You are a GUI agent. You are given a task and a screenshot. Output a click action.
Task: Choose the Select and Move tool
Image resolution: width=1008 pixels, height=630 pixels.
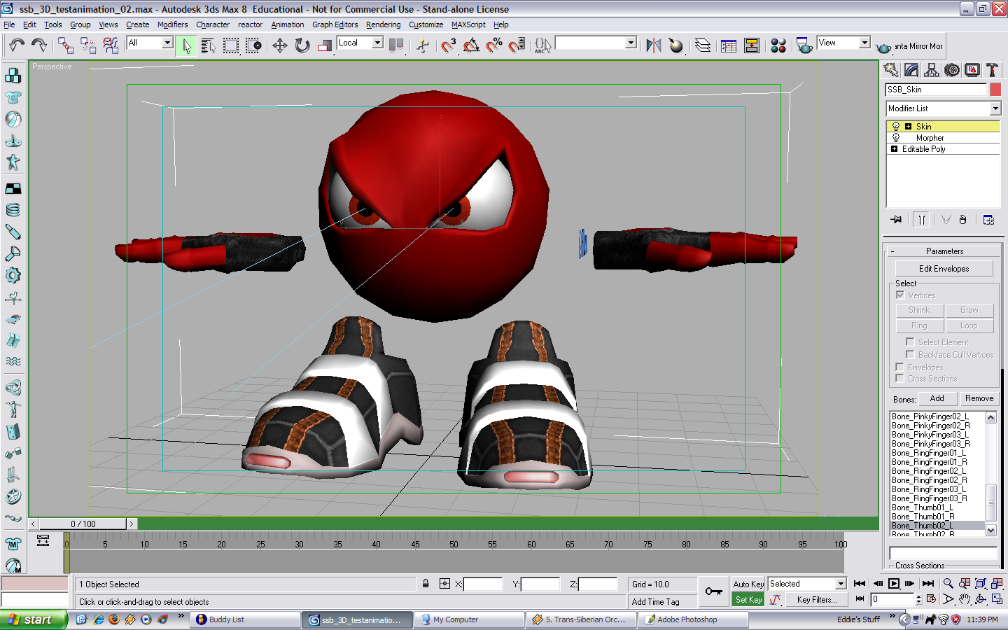(x=279, y=45)
